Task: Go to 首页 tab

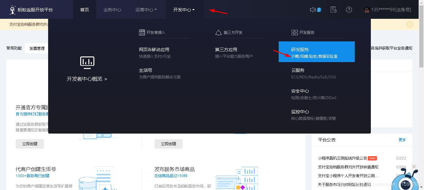Action: pos(85,10)
